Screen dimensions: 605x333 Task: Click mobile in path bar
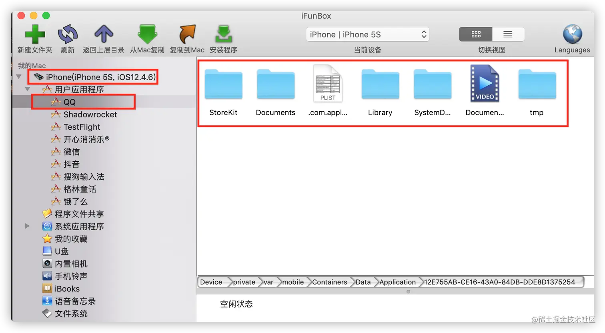pyautogui.click(x=293, y=282)
